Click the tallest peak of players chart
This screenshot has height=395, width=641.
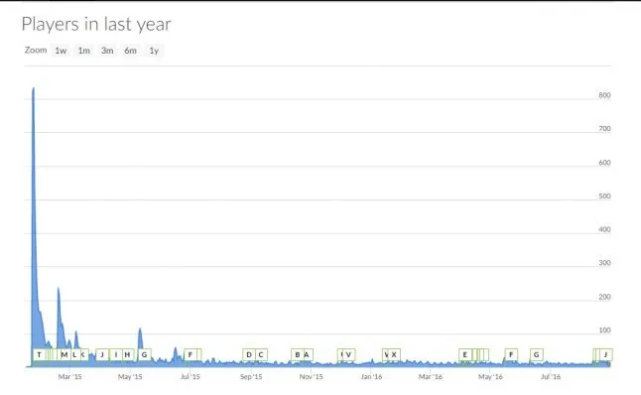point(33,88)
